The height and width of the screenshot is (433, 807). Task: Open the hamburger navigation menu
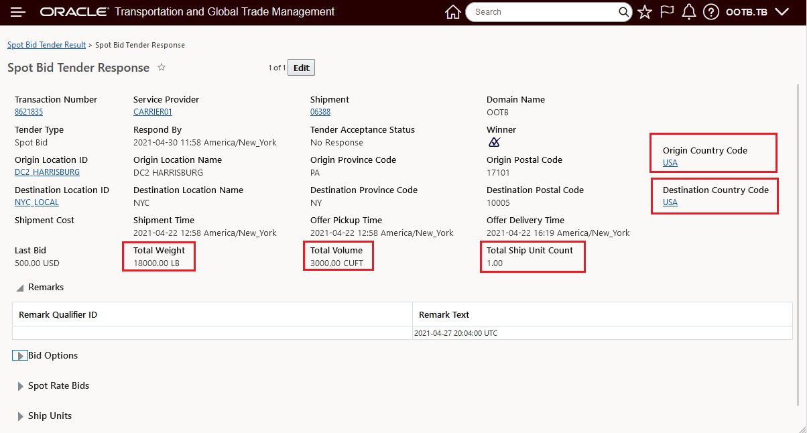18,12
